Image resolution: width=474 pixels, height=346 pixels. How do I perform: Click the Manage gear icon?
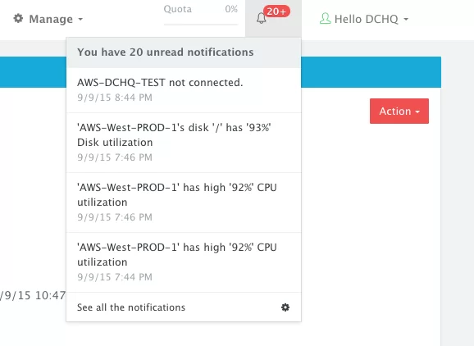(18, 18)
